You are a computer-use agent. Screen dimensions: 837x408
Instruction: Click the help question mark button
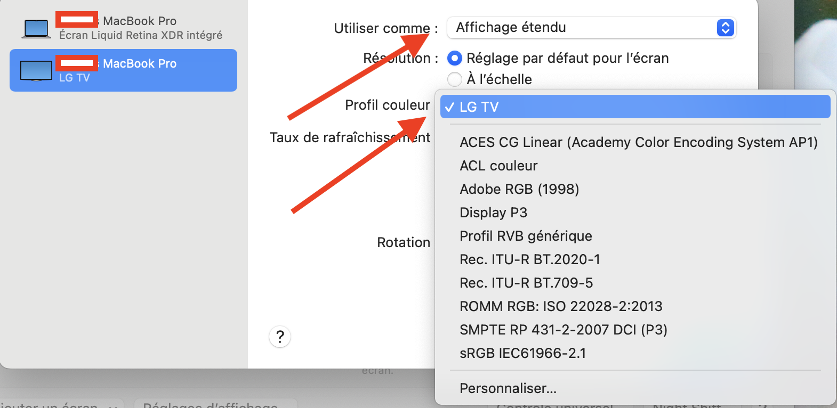280,337
